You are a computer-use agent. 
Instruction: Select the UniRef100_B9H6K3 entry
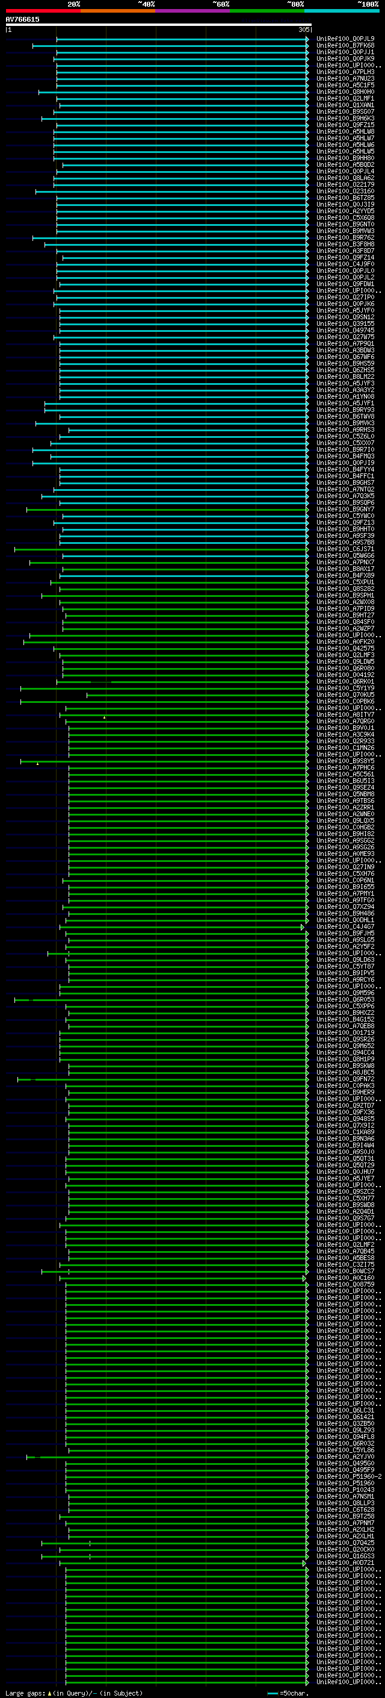(x=345, y=119)
